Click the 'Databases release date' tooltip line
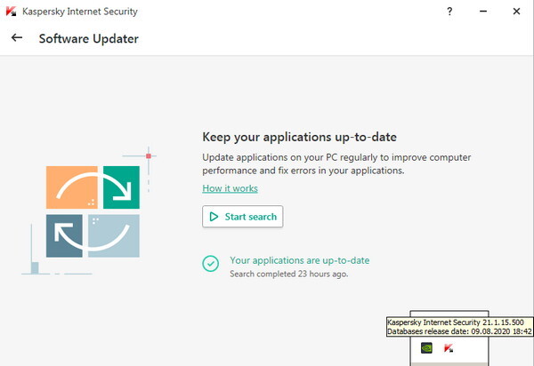534x366 pixels. (x=459, y=331)
